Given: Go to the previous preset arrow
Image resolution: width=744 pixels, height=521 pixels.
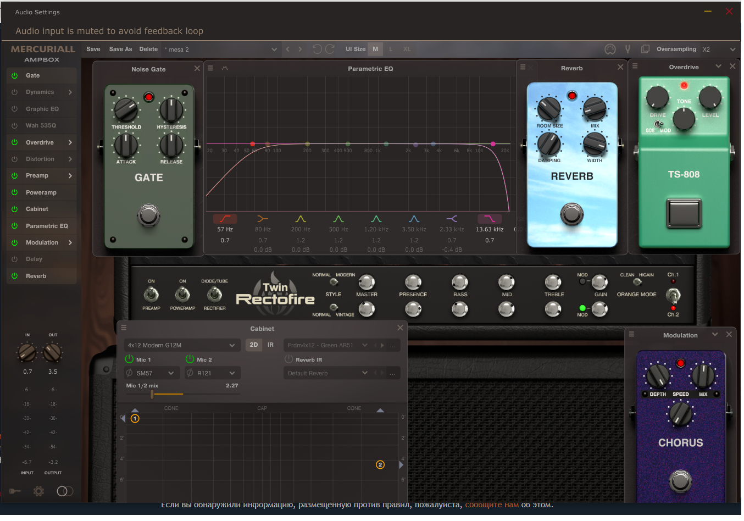Looking at the screenshot, I should (287, 49).
